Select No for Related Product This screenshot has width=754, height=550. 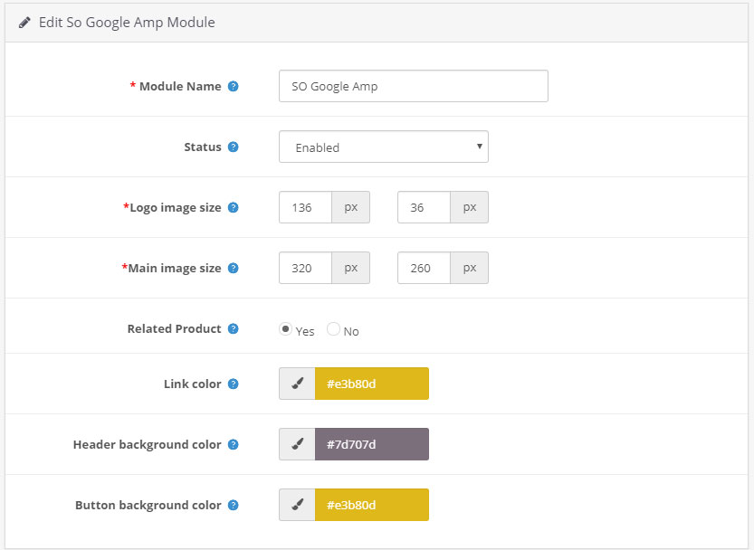[x=333, y=329]
